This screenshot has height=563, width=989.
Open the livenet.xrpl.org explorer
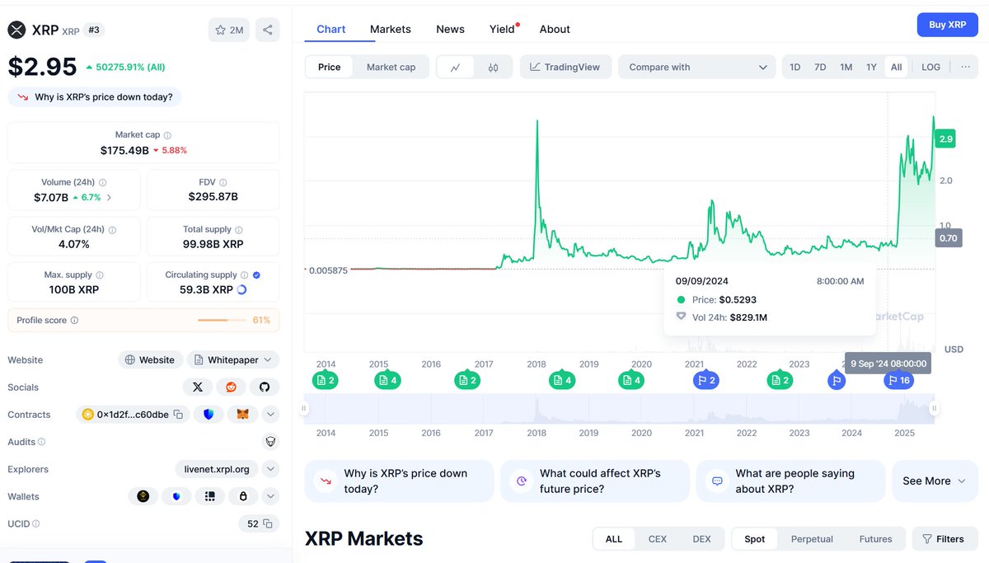(216, 469)
